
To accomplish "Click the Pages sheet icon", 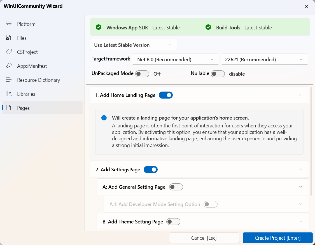I will coord(9,108).
